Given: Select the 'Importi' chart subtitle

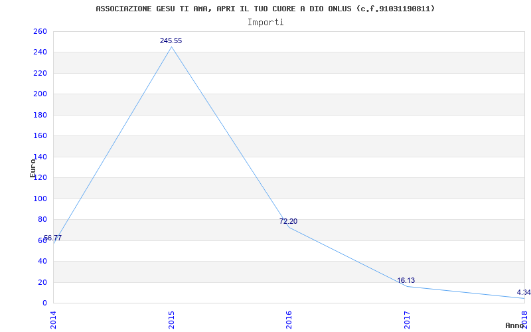Looking at the screenshot, I should 265,23.
